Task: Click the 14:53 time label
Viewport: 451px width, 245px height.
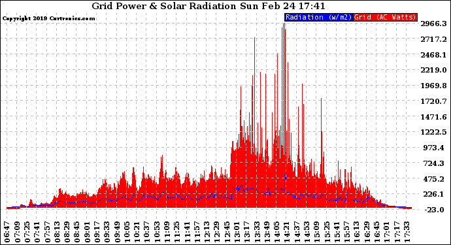Action: point(307,232)
